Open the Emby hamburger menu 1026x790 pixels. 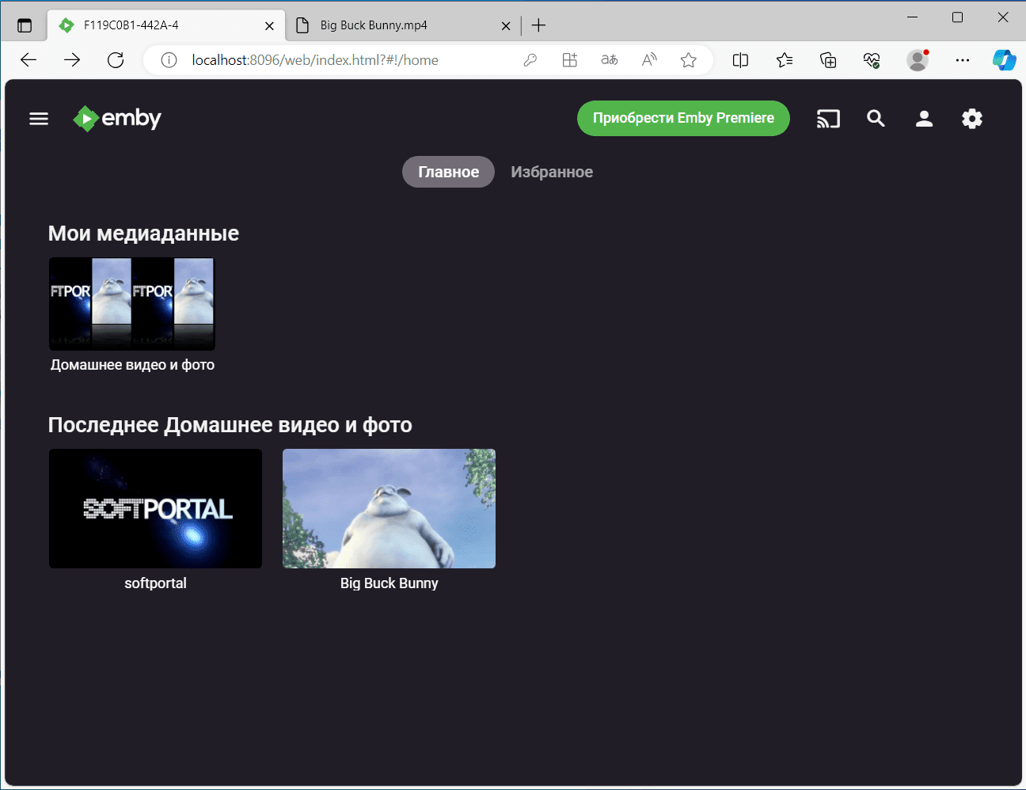tap(39, 119)
